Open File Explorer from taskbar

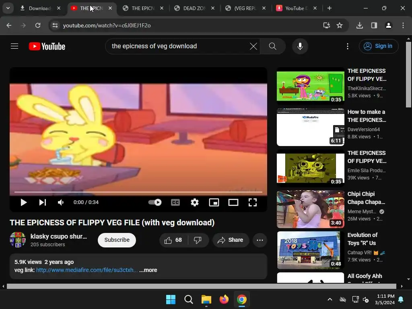pos(206,299)
